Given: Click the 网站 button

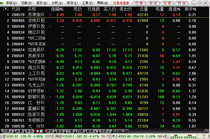Looking at the screenshot, I should (x=181, y=3).
